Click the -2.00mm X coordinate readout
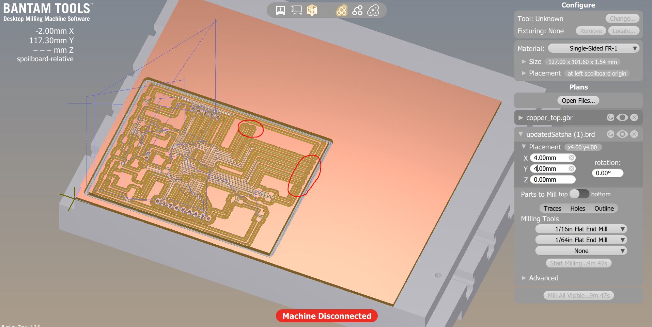This screenshot has width=652, height=327. pos(55,31)
